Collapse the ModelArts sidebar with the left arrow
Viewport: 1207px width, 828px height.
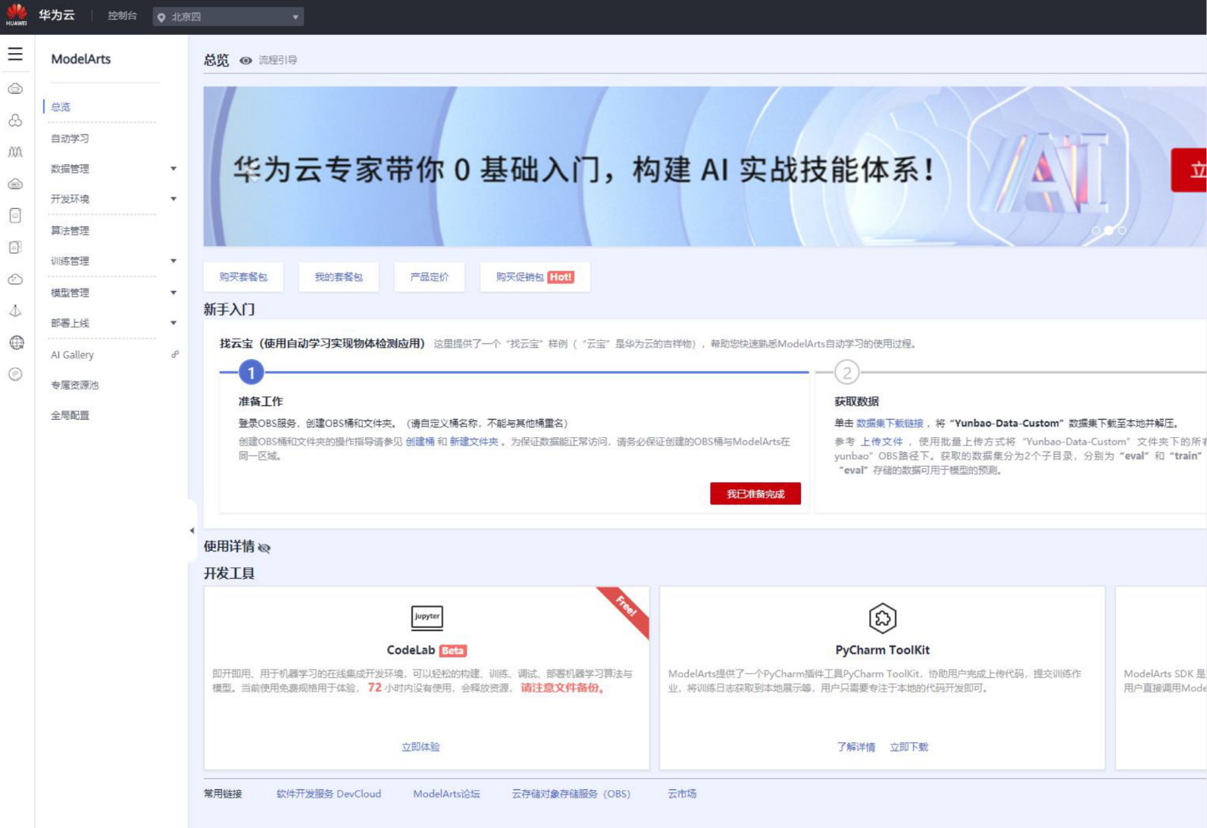pyautogui.click(x=192, y=530)
